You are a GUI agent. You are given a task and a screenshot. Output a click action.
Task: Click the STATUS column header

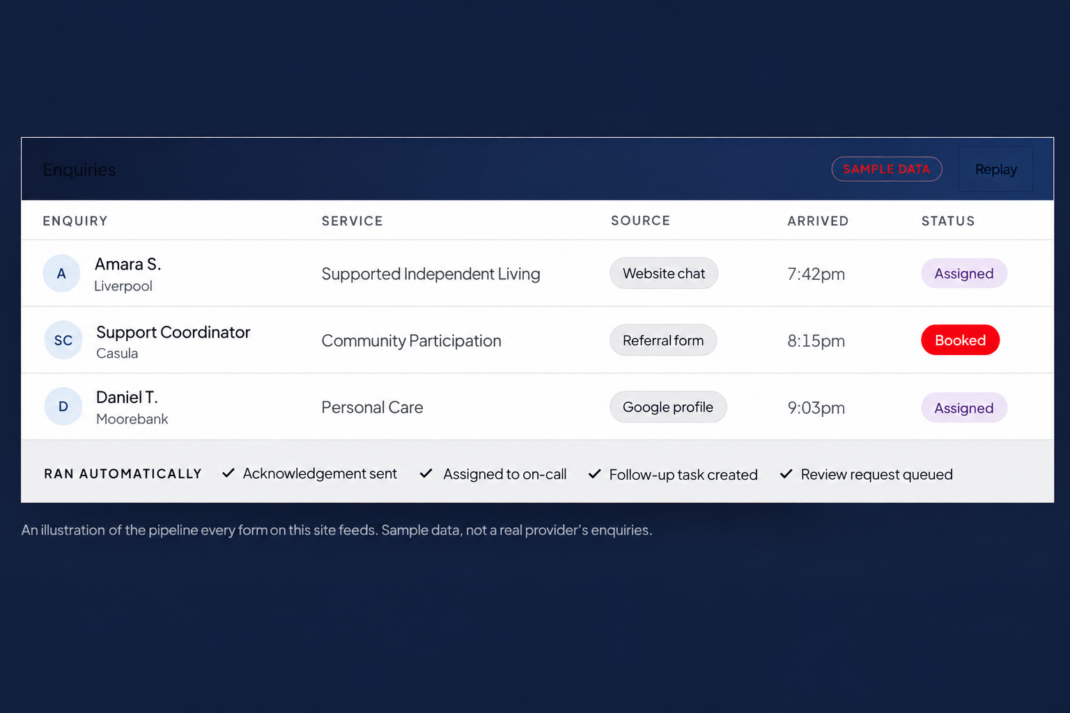(948, 221)
